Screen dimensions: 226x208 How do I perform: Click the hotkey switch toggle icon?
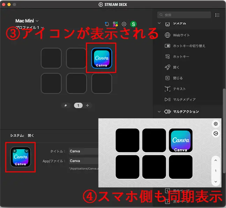coord(167,46)
